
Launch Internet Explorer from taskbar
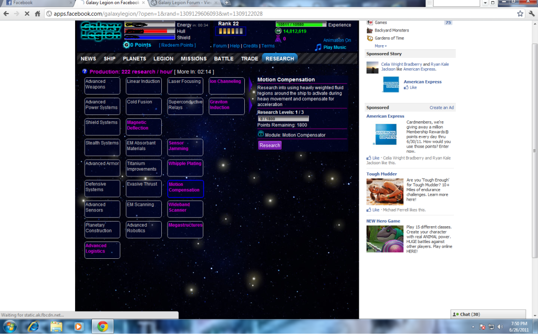(33, 327)
